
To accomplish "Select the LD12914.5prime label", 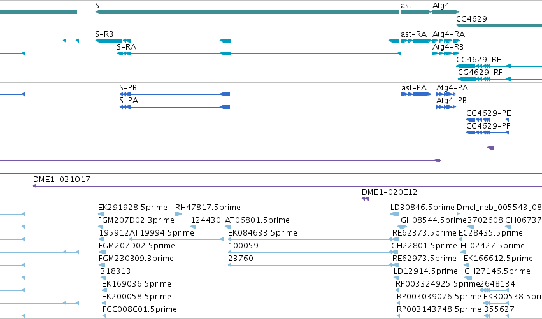I will coord(425,271).
